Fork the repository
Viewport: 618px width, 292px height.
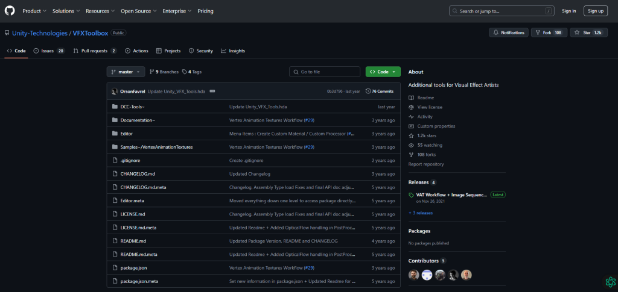coord(549,33)
